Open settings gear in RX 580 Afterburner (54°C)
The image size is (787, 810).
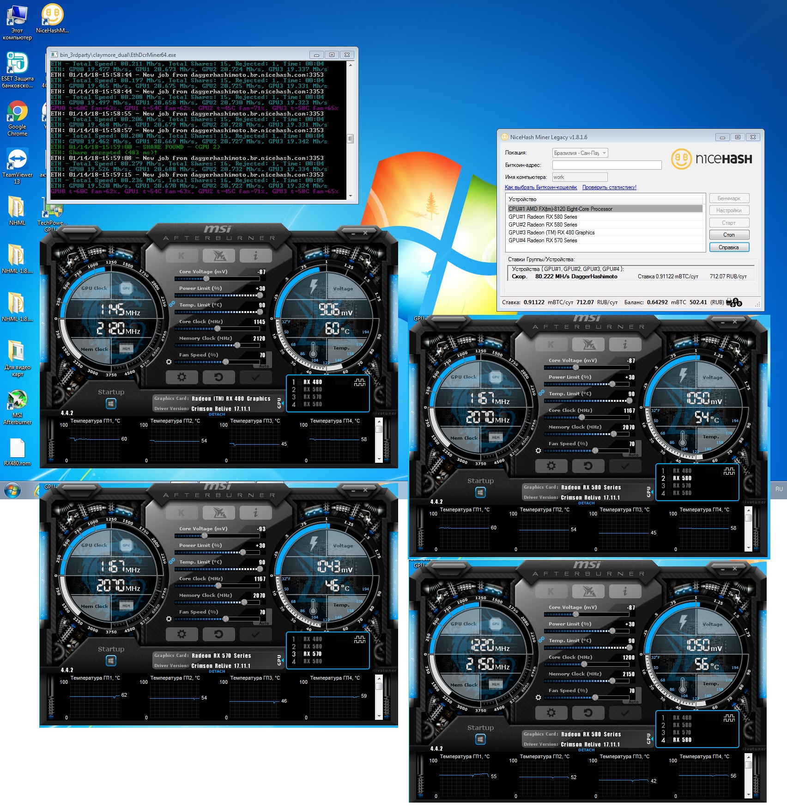(551, 466)
